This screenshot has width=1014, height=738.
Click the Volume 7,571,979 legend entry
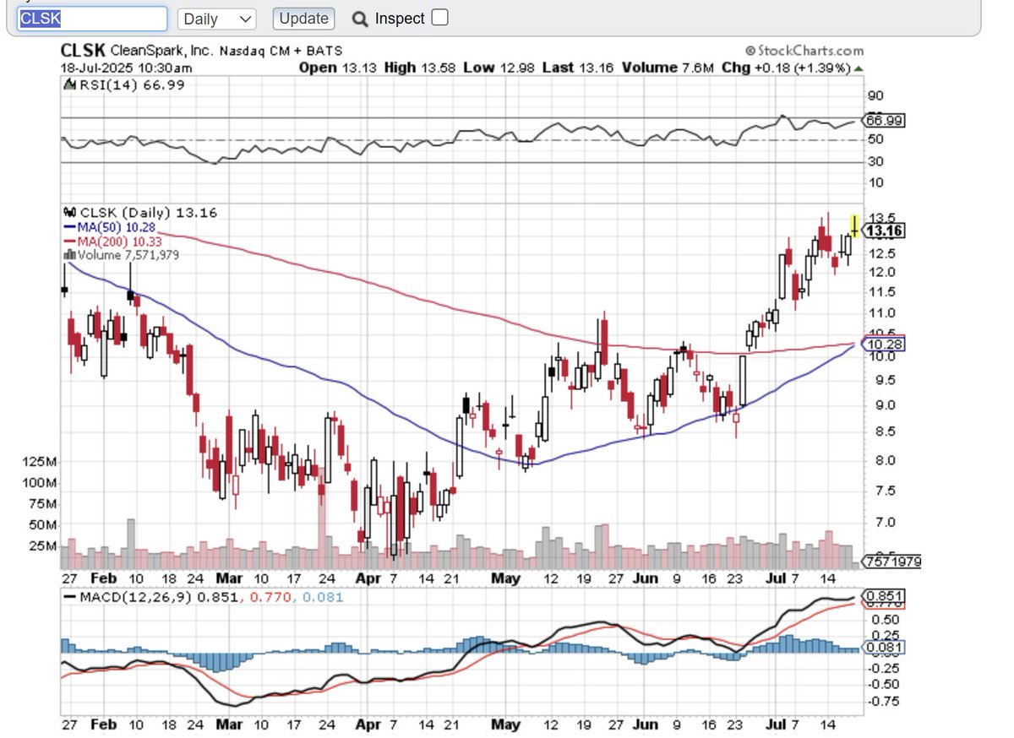tap(122, 254)
